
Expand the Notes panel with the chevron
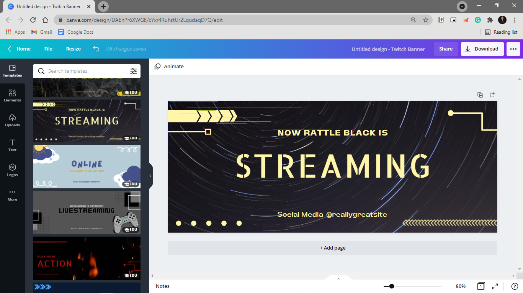(x=338, y=279)
